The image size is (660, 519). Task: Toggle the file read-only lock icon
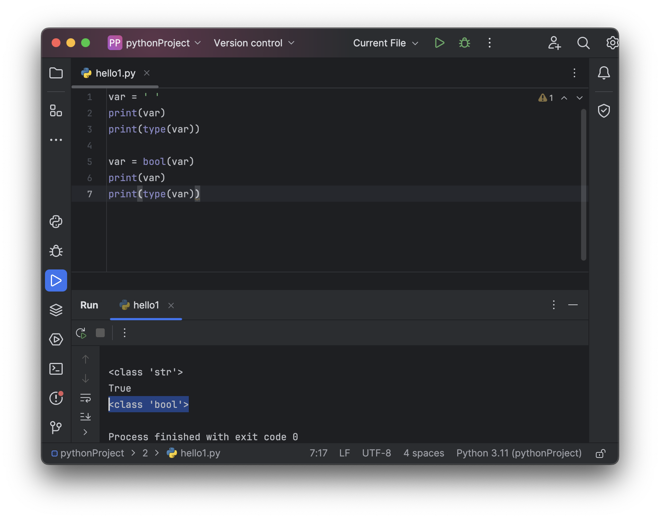(601, 453)
